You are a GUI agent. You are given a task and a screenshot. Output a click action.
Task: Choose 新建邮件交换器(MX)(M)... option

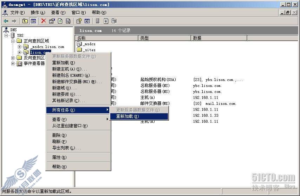(x=78, y=82)
